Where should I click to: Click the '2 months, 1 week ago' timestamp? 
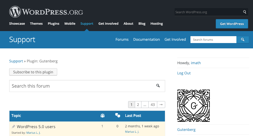tap(142, 126)
